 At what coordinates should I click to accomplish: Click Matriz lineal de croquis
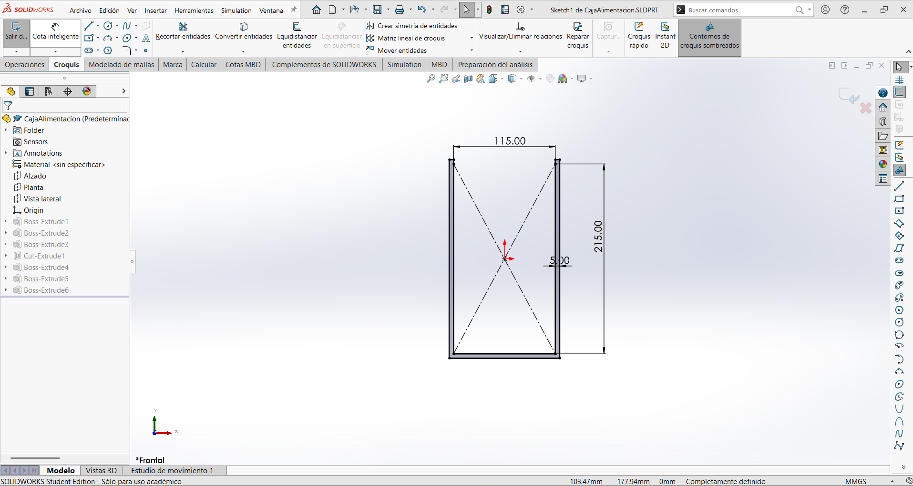(x=406, y=38)
